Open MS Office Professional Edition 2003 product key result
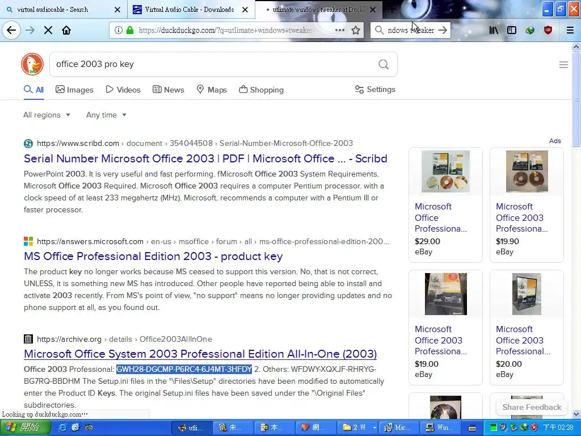Image resolution: width=581 pixels, height=436 pixels. (153, 256)
